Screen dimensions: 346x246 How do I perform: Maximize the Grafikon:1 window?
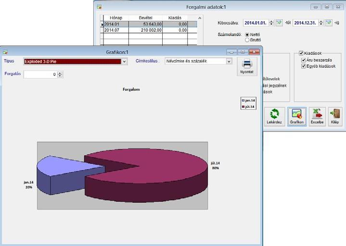coord(243,52)
